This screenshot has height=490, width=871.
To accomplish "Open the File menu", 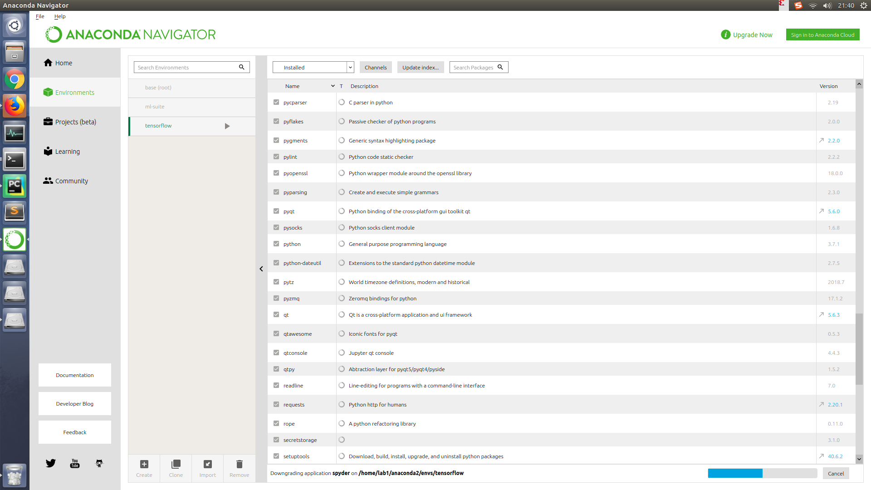I will point(40,16).
